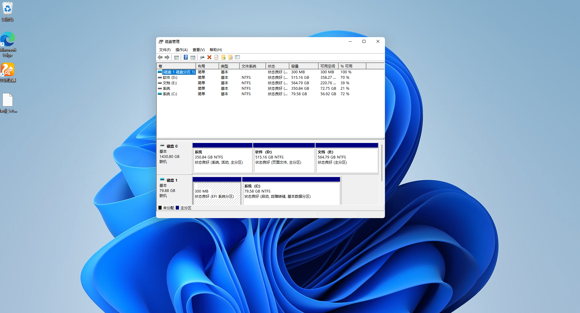
Task: Open the 文件(F) menu
Action: [x=165, y=50]
